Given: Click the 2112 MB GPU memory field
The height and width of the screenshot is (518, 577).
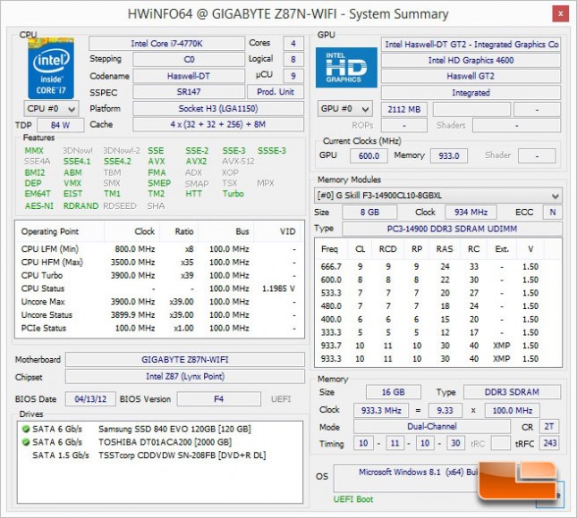Looking at the screenshot, I should 404,110.
